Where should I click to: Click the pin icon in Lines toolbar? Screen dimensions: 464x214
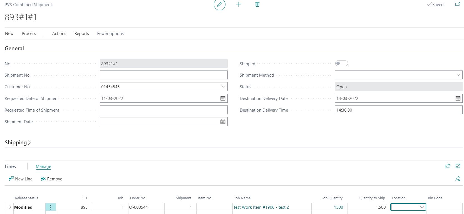[458, 179]
